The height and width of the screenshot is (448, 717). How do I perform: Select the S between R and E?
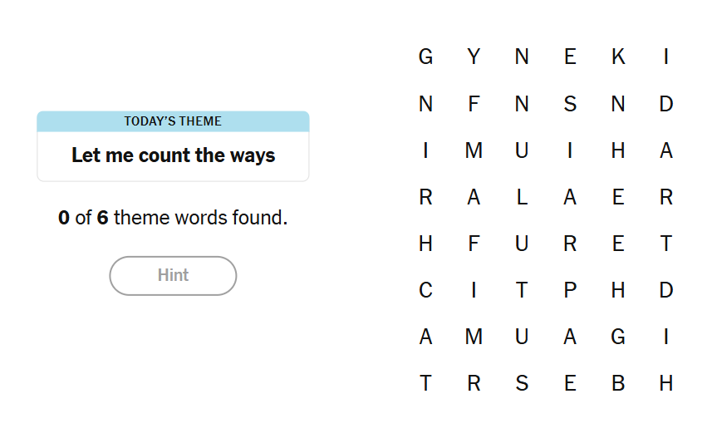522,383
